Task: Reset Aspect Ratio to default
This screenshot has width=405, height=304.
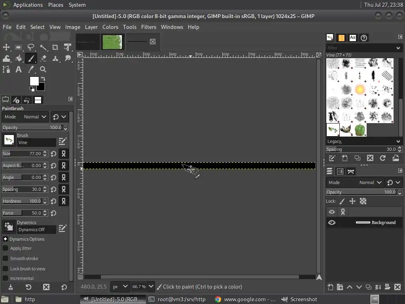Action: coord(53,166)
